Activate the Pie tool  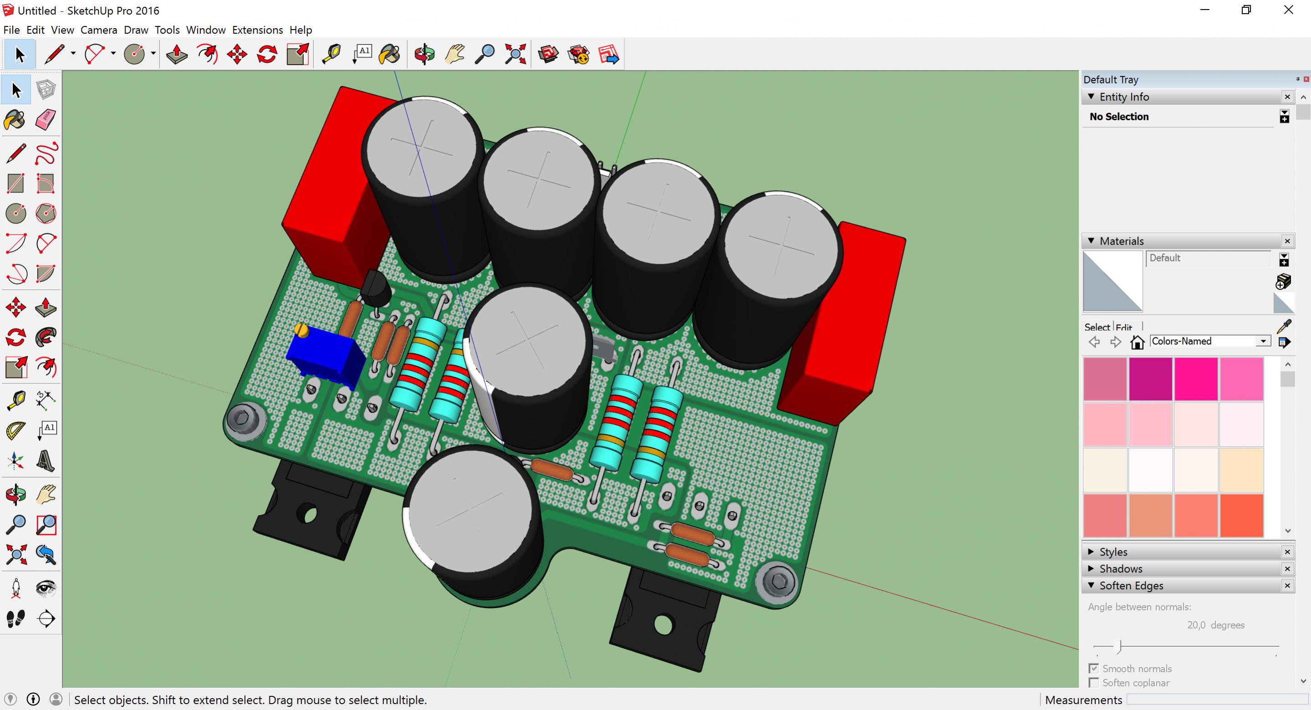pyautogui.click(x=46, y=274)
